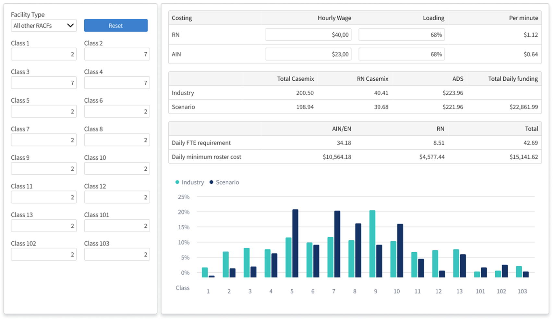556x321 pixels.
Task: Click the Class 102 input field
Action: click(44, 254)
